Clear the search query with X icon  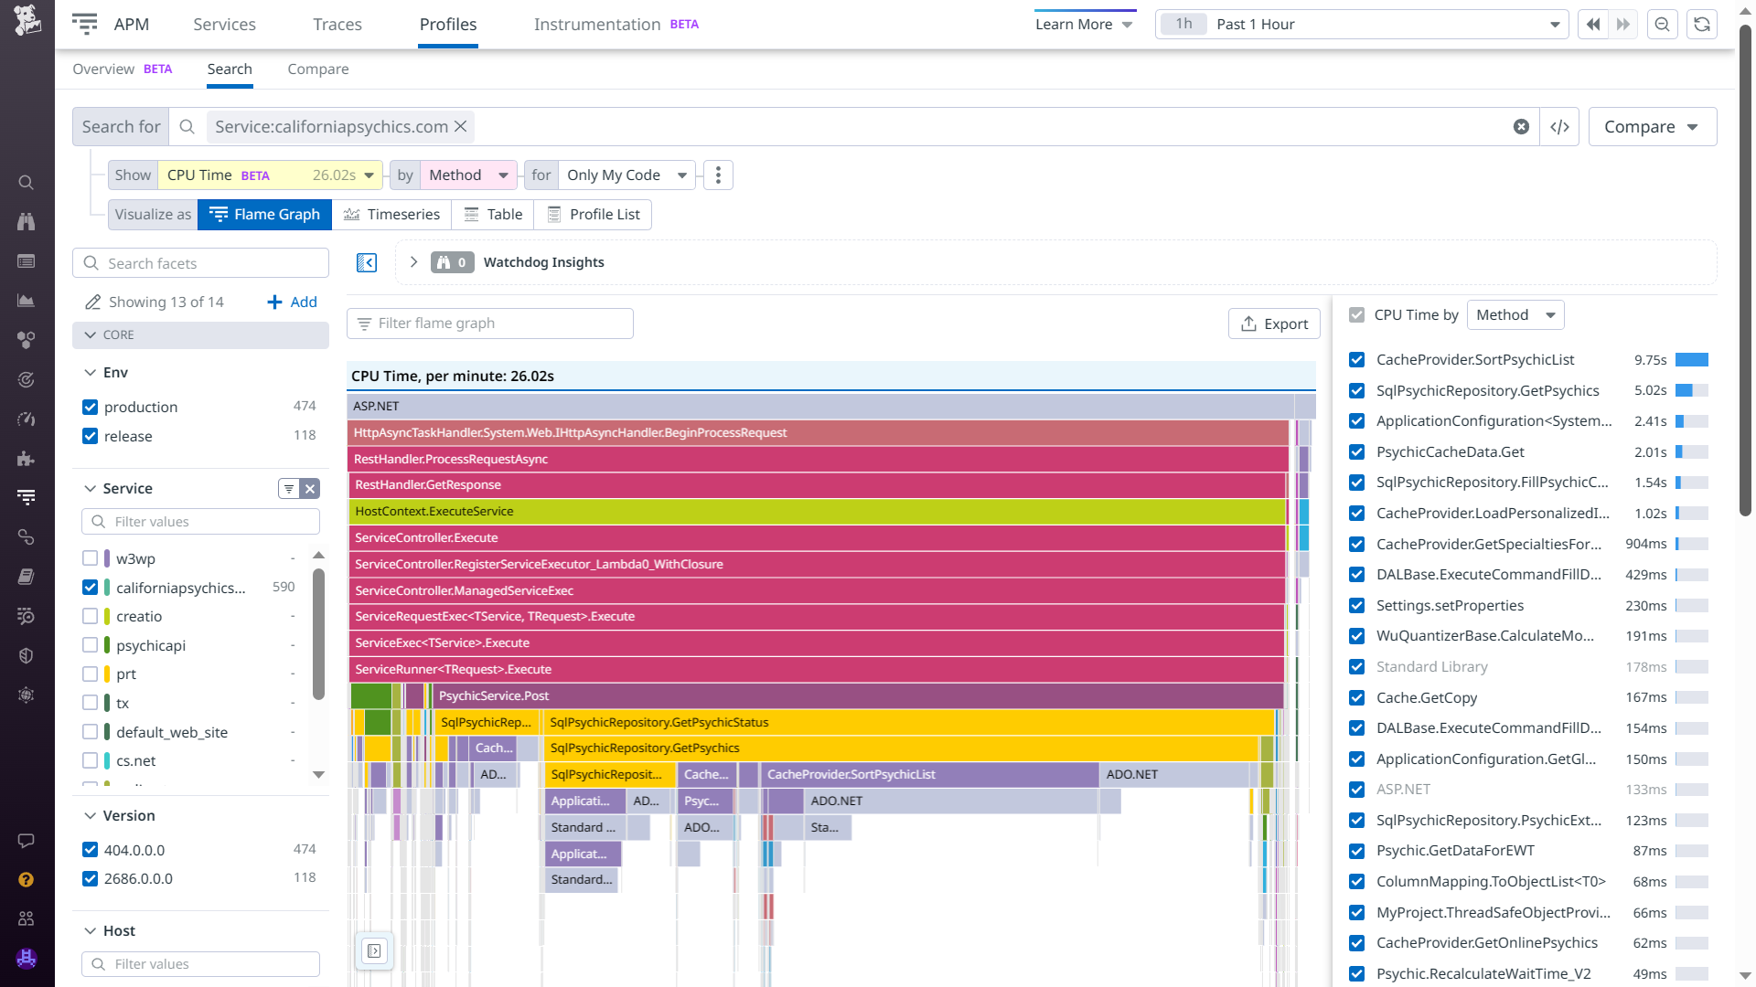point(1521,127)
